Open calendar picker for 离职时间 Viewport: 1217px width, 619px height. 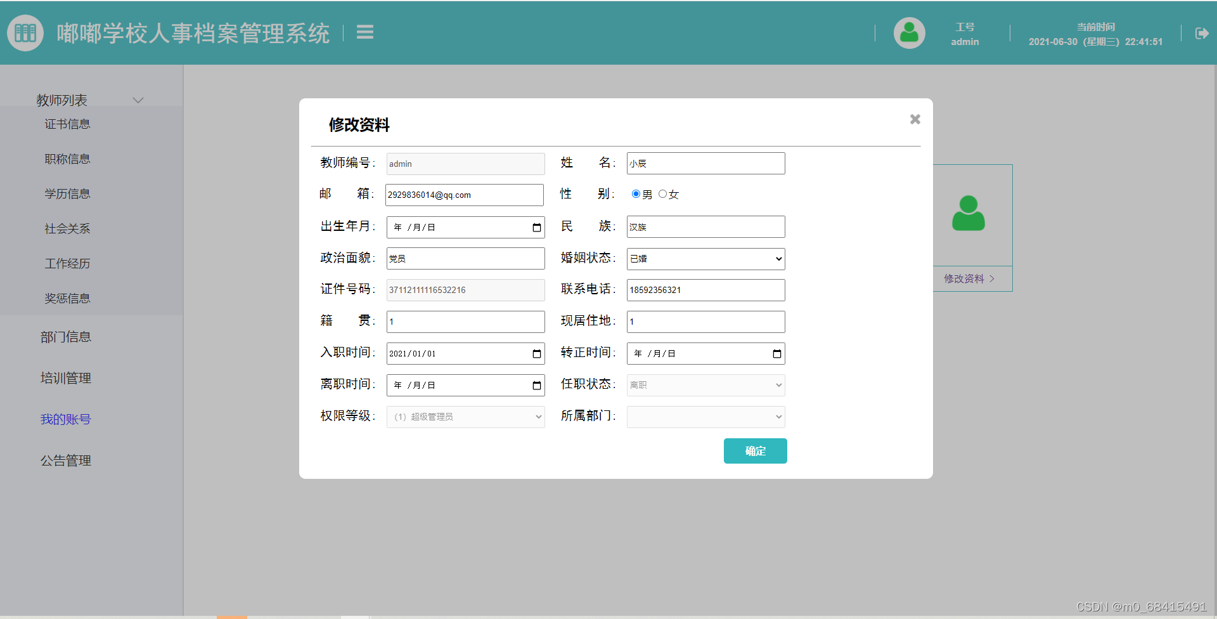[x=537, y=385]
